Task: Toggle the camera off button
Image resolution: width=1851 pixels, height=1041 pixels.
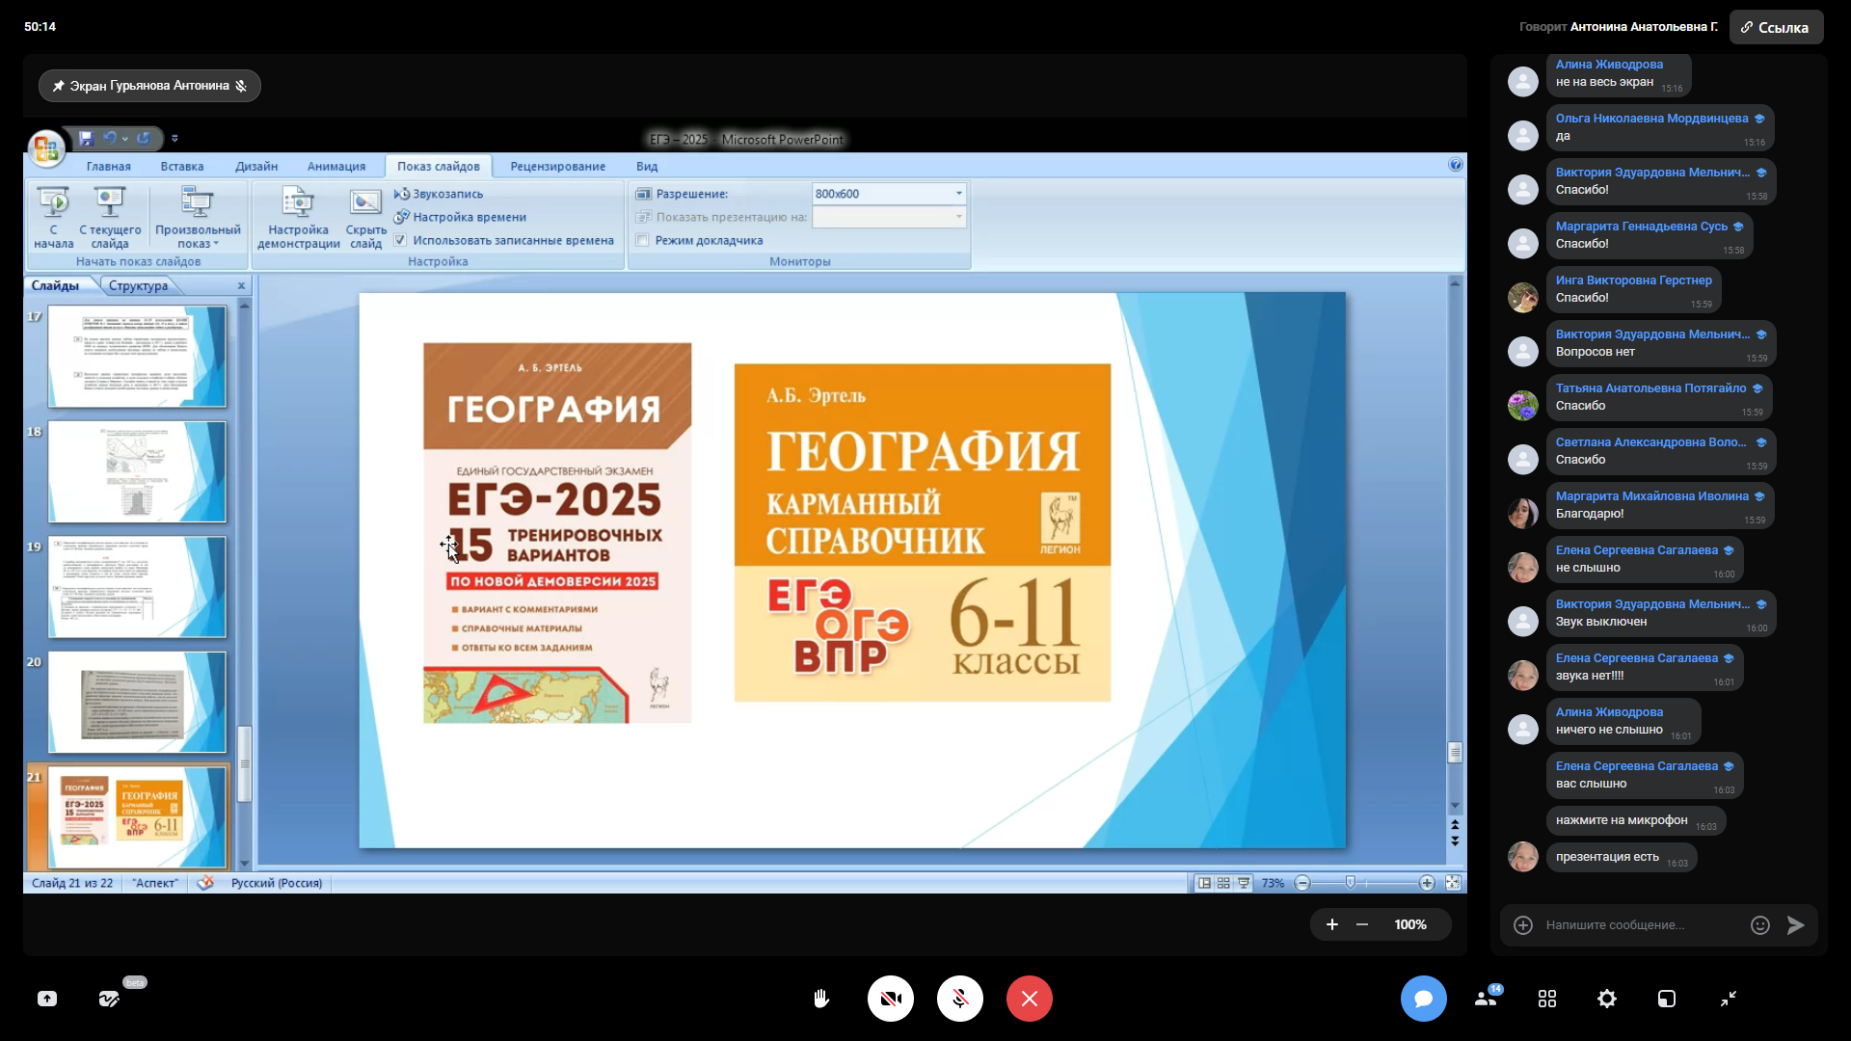Action: point(891,999)
